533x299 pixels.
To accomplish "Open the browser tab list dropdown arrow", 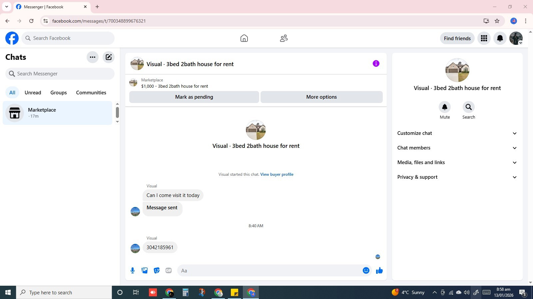I will pyautogui.click(x=7, y=7).
